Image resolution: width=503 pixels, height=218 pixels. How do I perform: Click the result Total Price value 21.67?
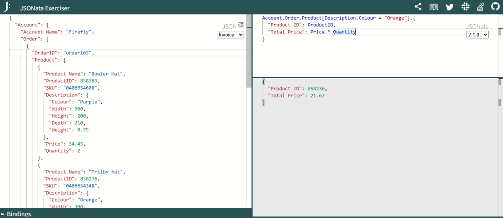pyautogui.click(x=318, y=95)
